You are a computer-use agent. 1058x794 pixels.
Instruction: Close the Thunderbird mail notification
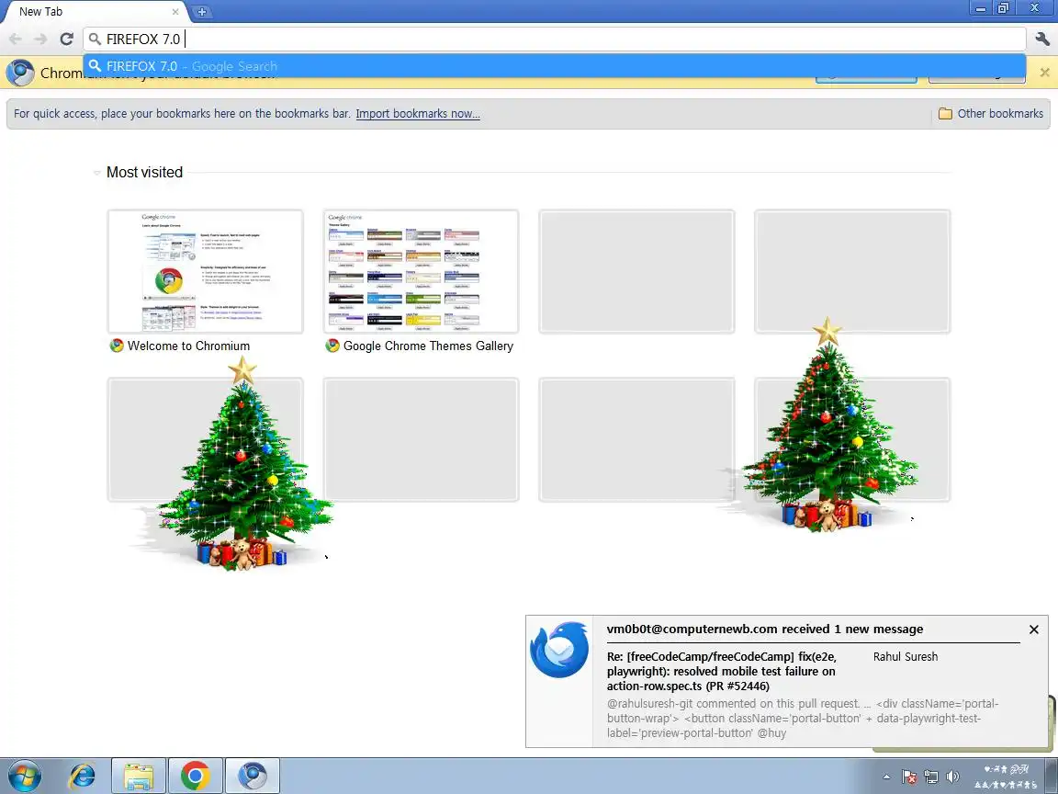coord(1034,630)
